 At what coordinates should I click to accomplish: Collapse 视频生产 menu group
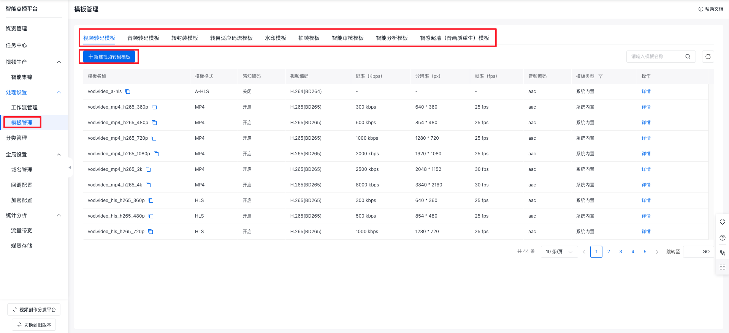coord(59,62)
